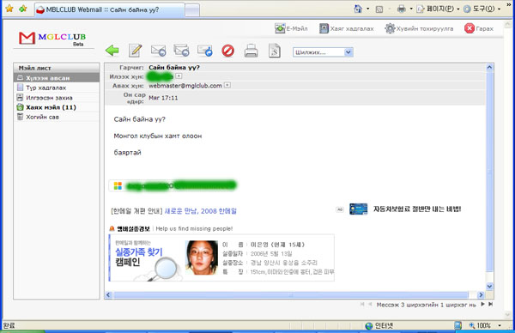Click the Гарах logout button

pos(479,28)
